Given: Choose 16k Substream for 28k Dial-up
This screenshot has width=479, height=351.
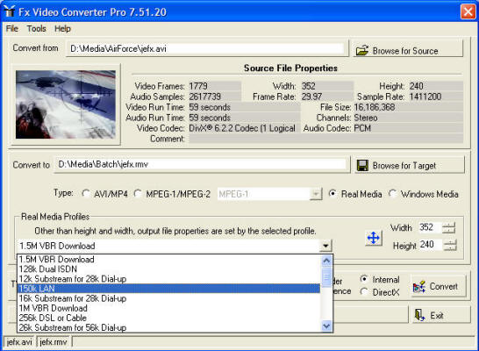Looking at the screenshot, I should [168, 298].
